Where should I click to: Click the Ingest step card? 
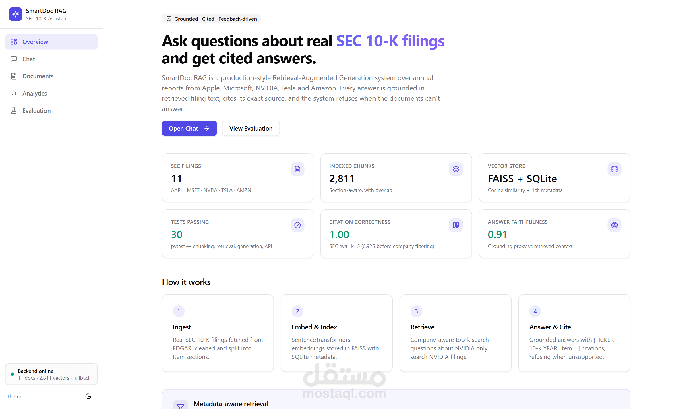[218, 333]
